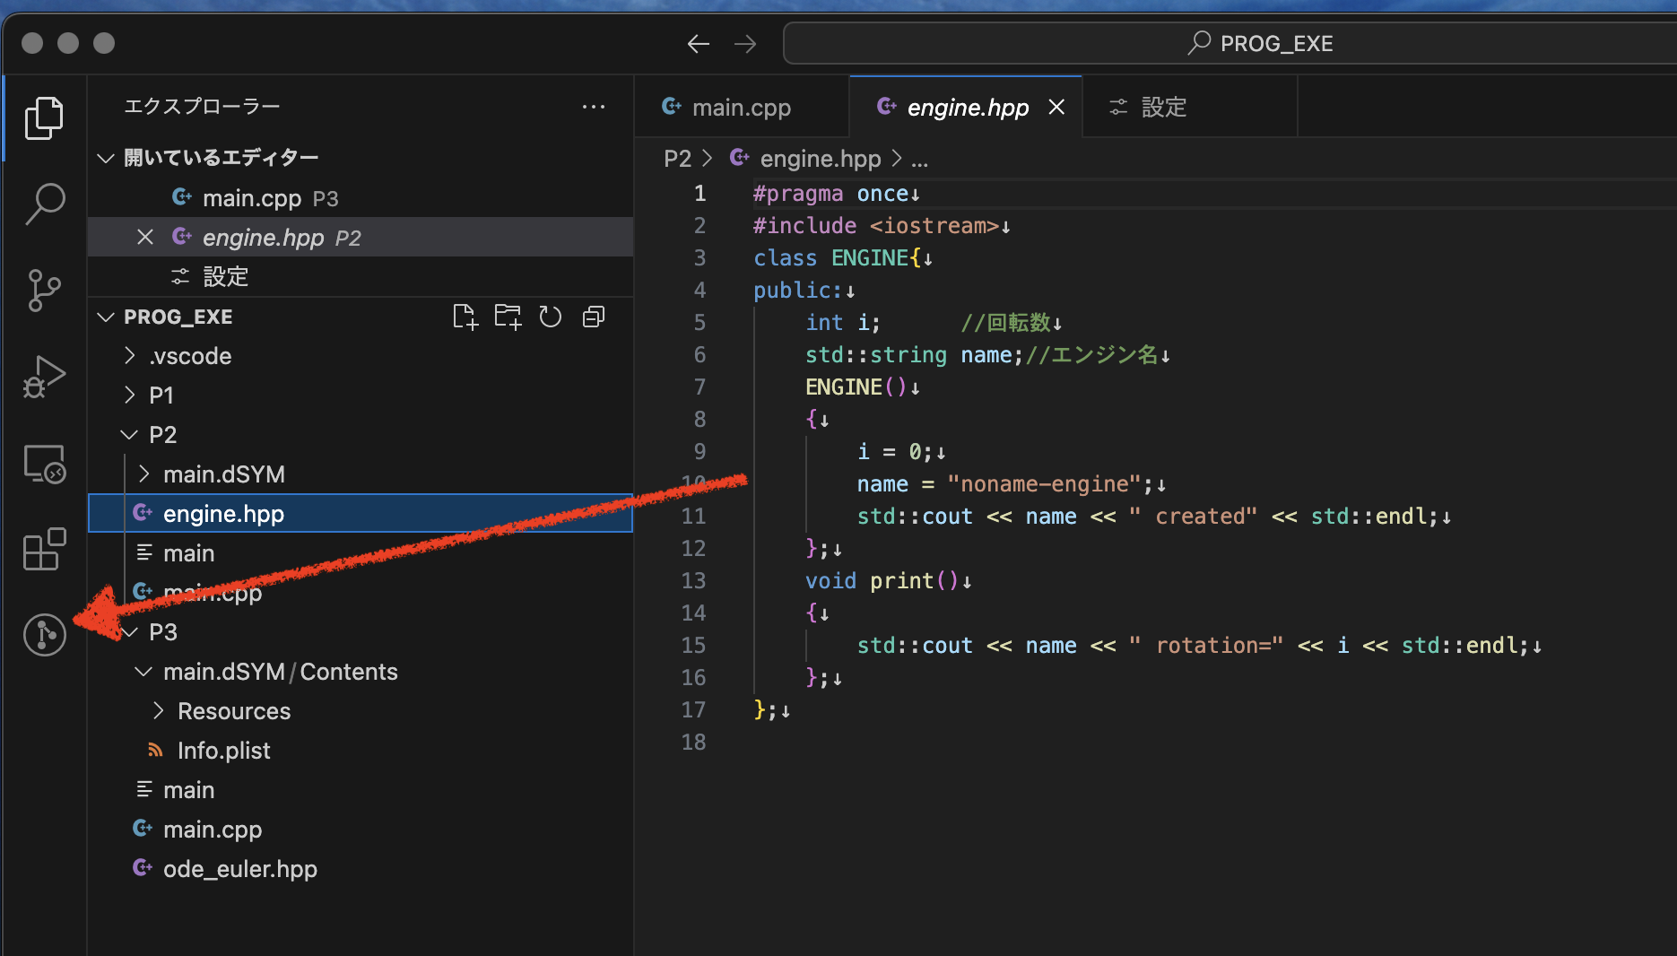Image resolution: width=1677 pixels, height=956 pixels.
Task: Click the breadcrumb ellipsis symbol item
Action: [920, 160]
